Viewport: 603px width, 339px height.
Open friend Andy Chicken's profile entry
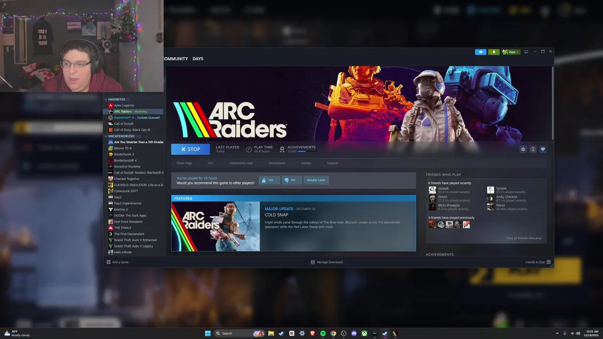[x=507, y=199]
